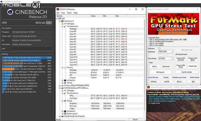The height and width of the screenshot is (121, 201).
Task: Run Preset:1080 (FHD) benchmark
Action: [x=181, y=66]
